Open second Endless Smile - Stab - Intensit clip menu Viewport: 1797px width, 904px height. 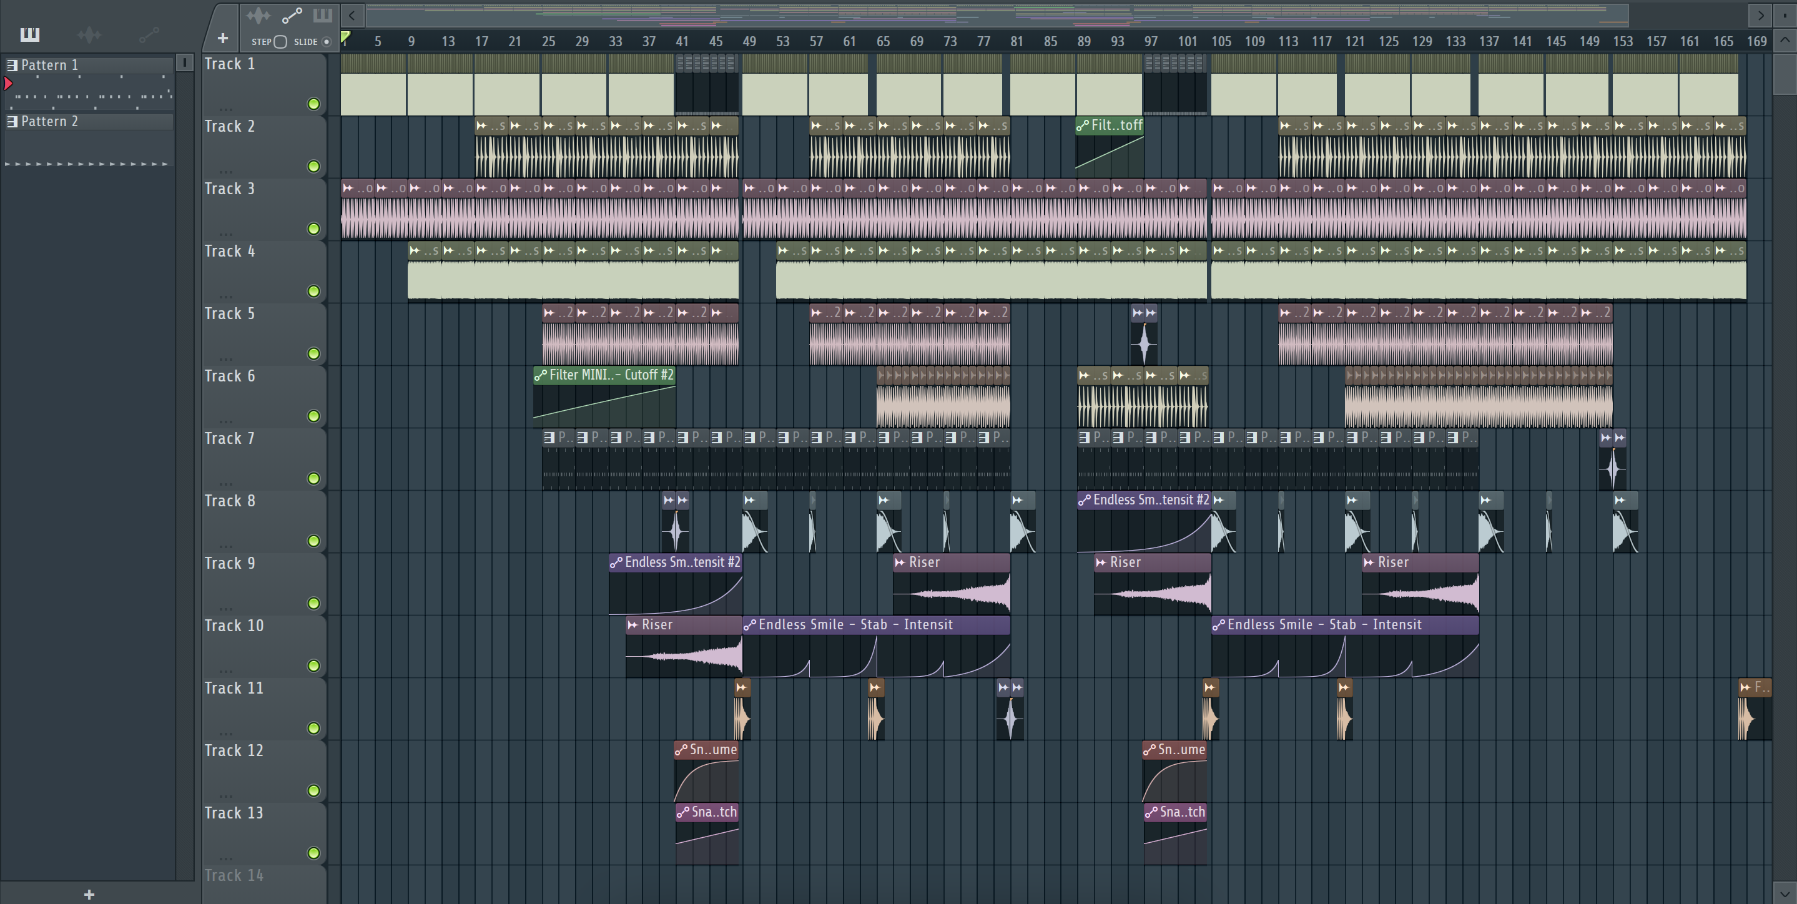(1219, 625)
